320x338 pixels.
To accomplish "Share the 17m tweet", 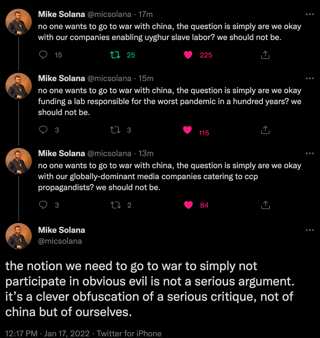I will [x=265, y=55].
